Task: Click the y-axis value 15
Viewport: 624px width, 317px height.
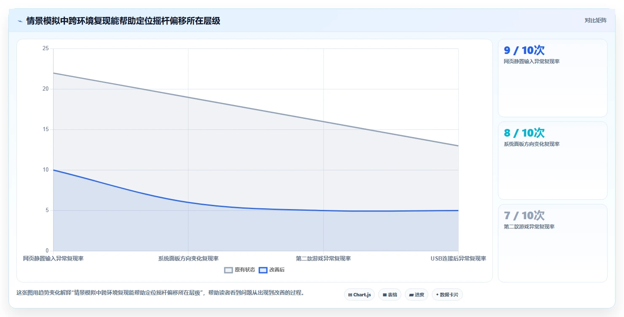Action: pyautogui.click(x=46, y=129)
